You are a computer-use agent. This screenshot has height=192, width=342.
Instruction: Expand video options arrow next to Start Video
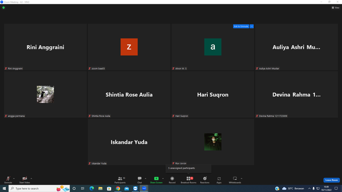32,179
